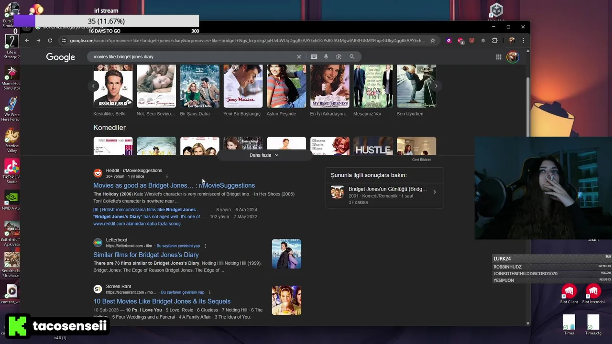The image size is (612, 344).
Task: Select Bir Şans Daha movie poster
Action: pyautogui.click(x=199, y=86)
